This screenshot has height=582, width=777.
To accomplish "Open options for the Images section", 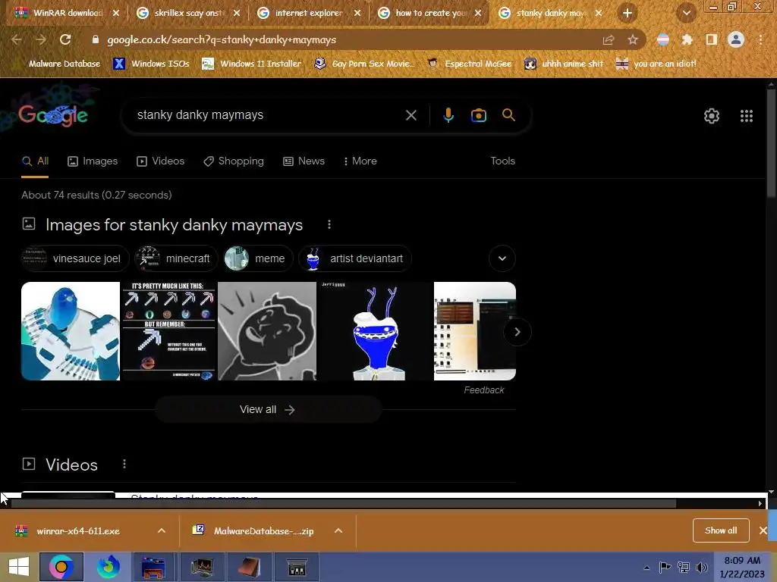I will point(329,224).
